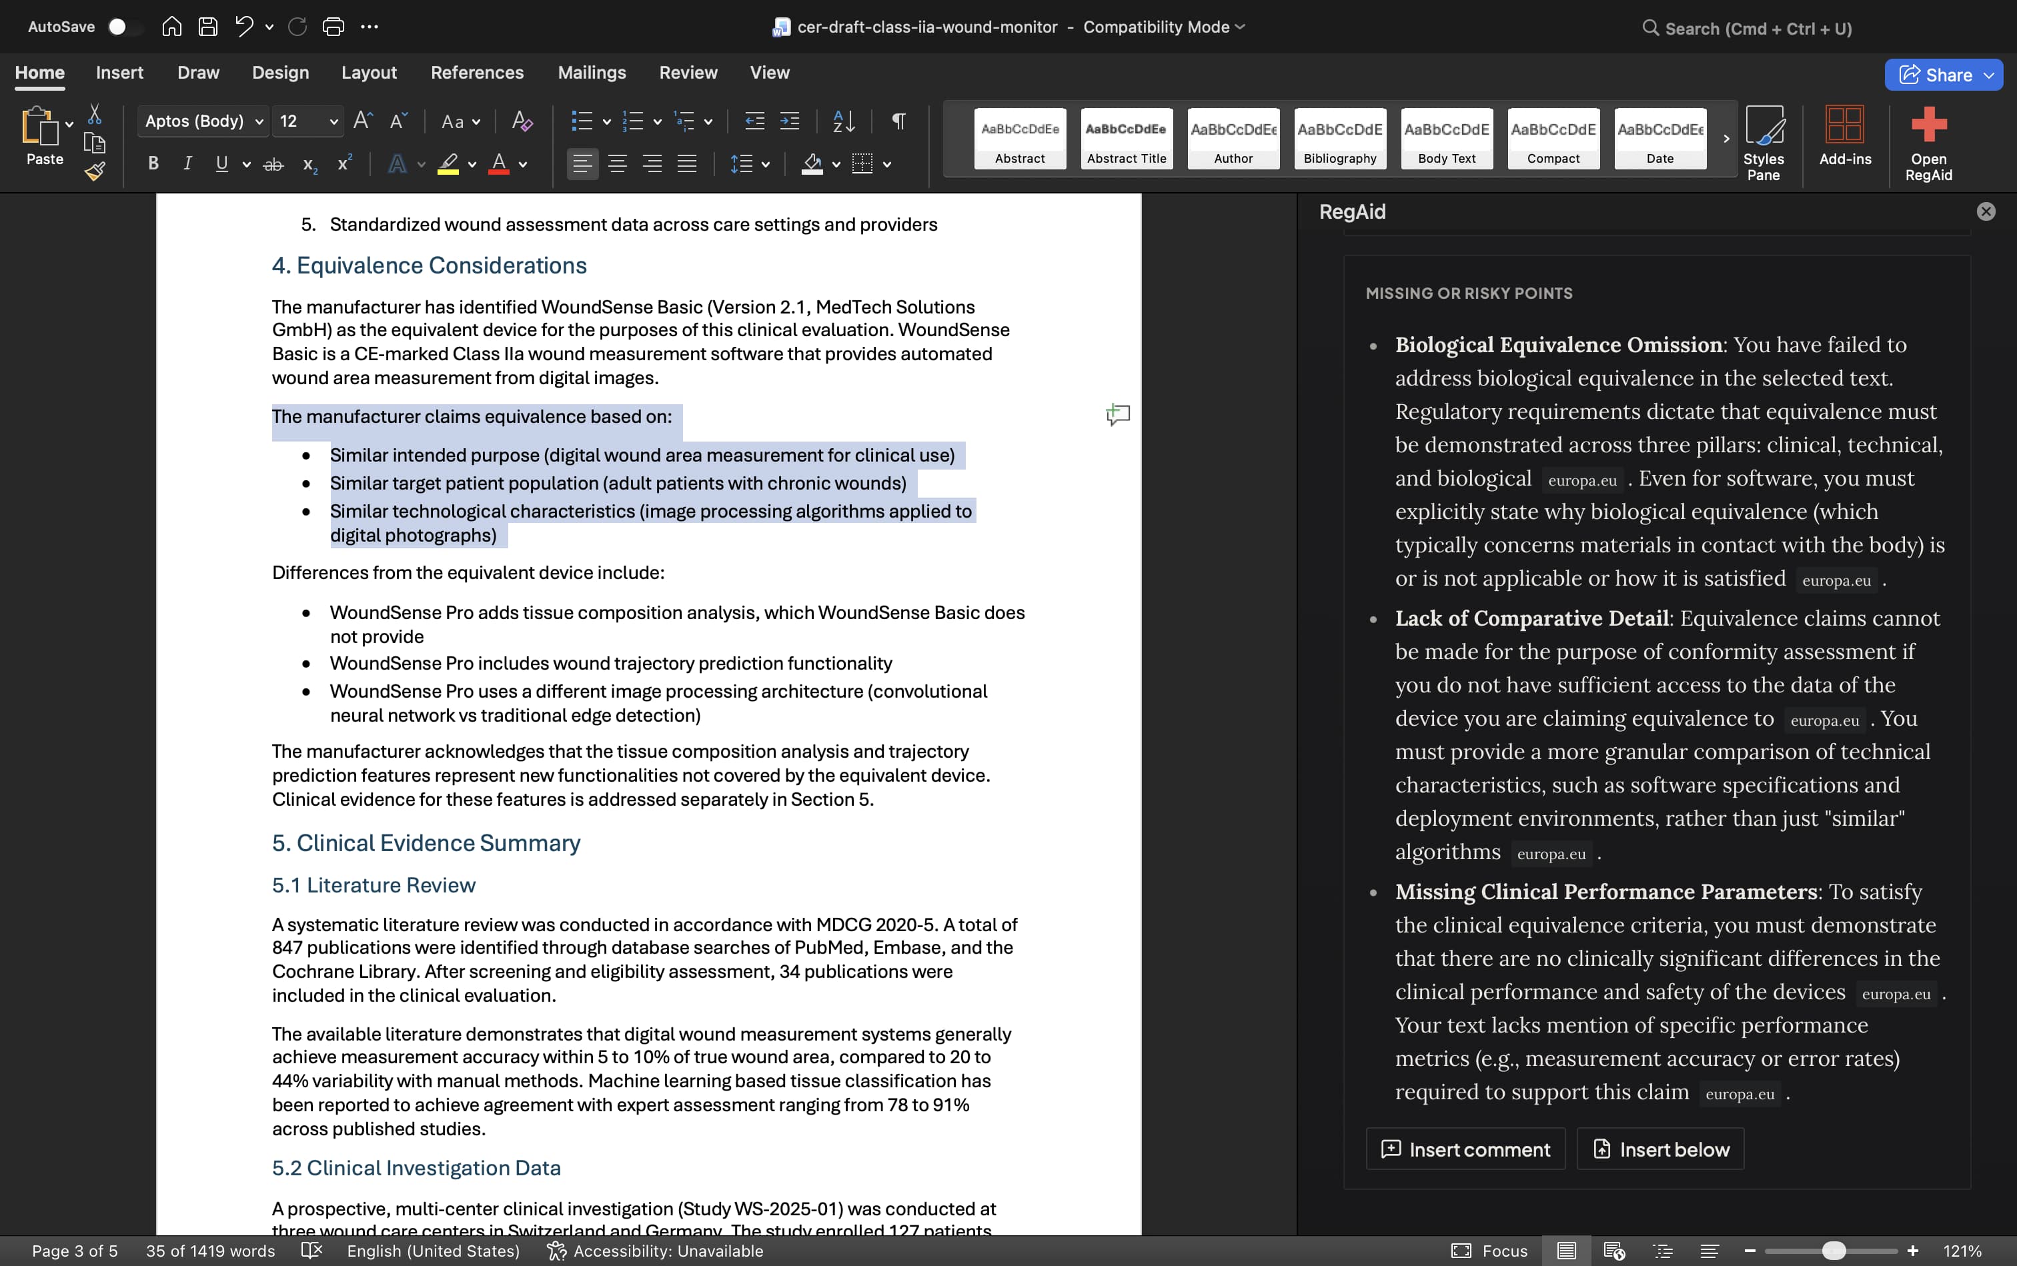
Task: Open the Print dialog
Action: click(x=334, y=26)
